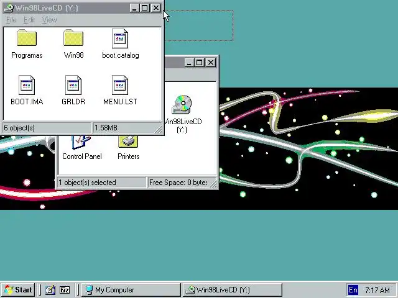Viewport: 398px width, 298px height.
Task: Click the resize grip of Win98LiveCD window
Action: [x=159, y=130]
